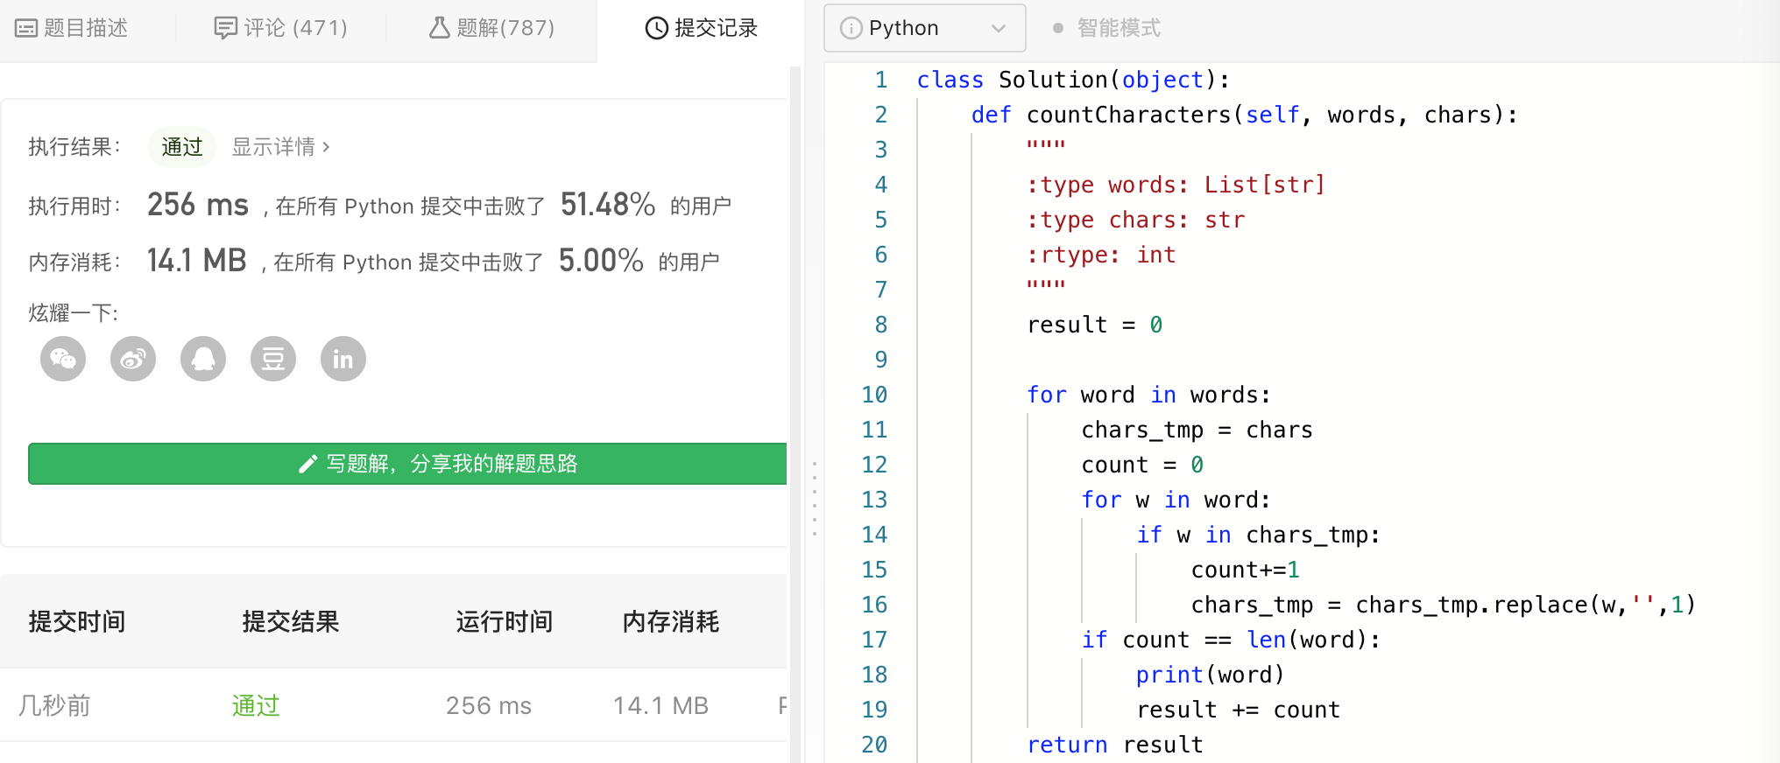Click code line 17 if count == len(word)

coord(1231,640)
